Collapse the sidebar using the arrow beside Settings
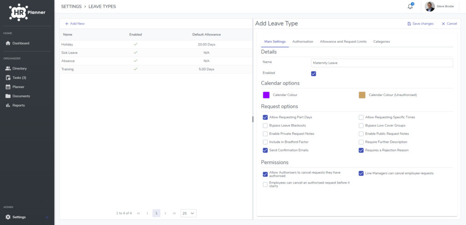This screenshot has height=225, width=466. click(47, 217)
